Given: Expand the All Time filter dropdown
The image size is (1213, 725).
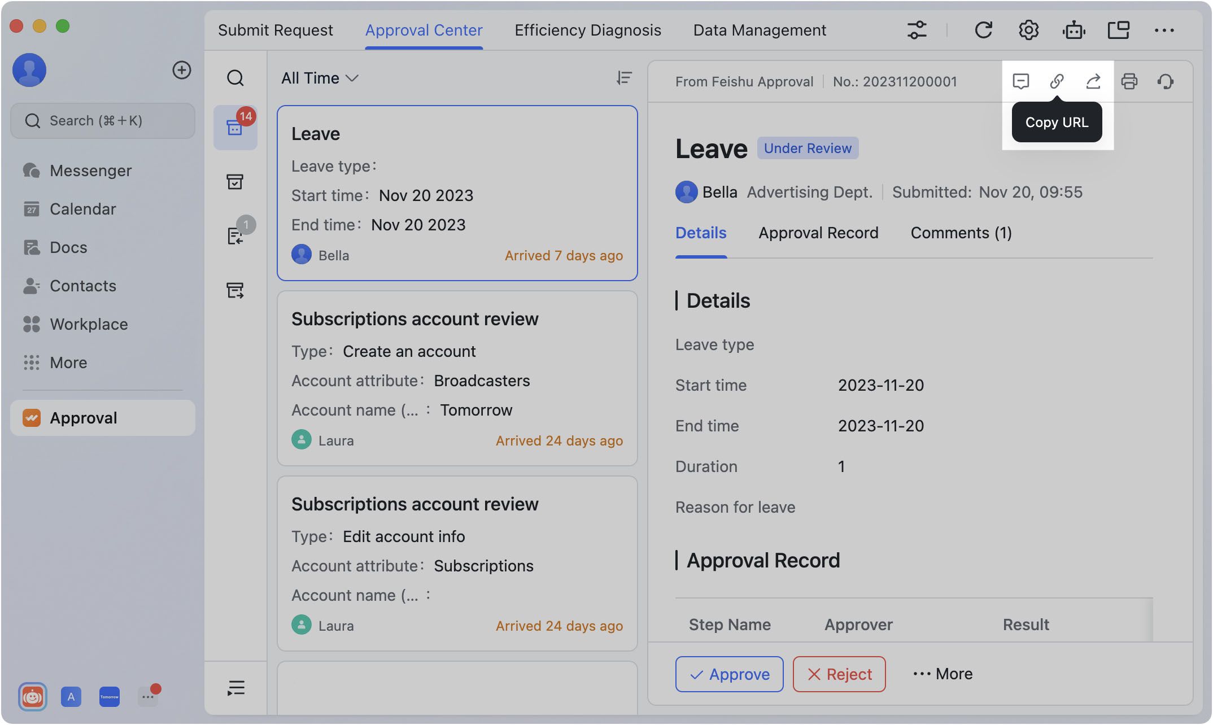Looking at the screenshot, I should [x=320, y=78].
